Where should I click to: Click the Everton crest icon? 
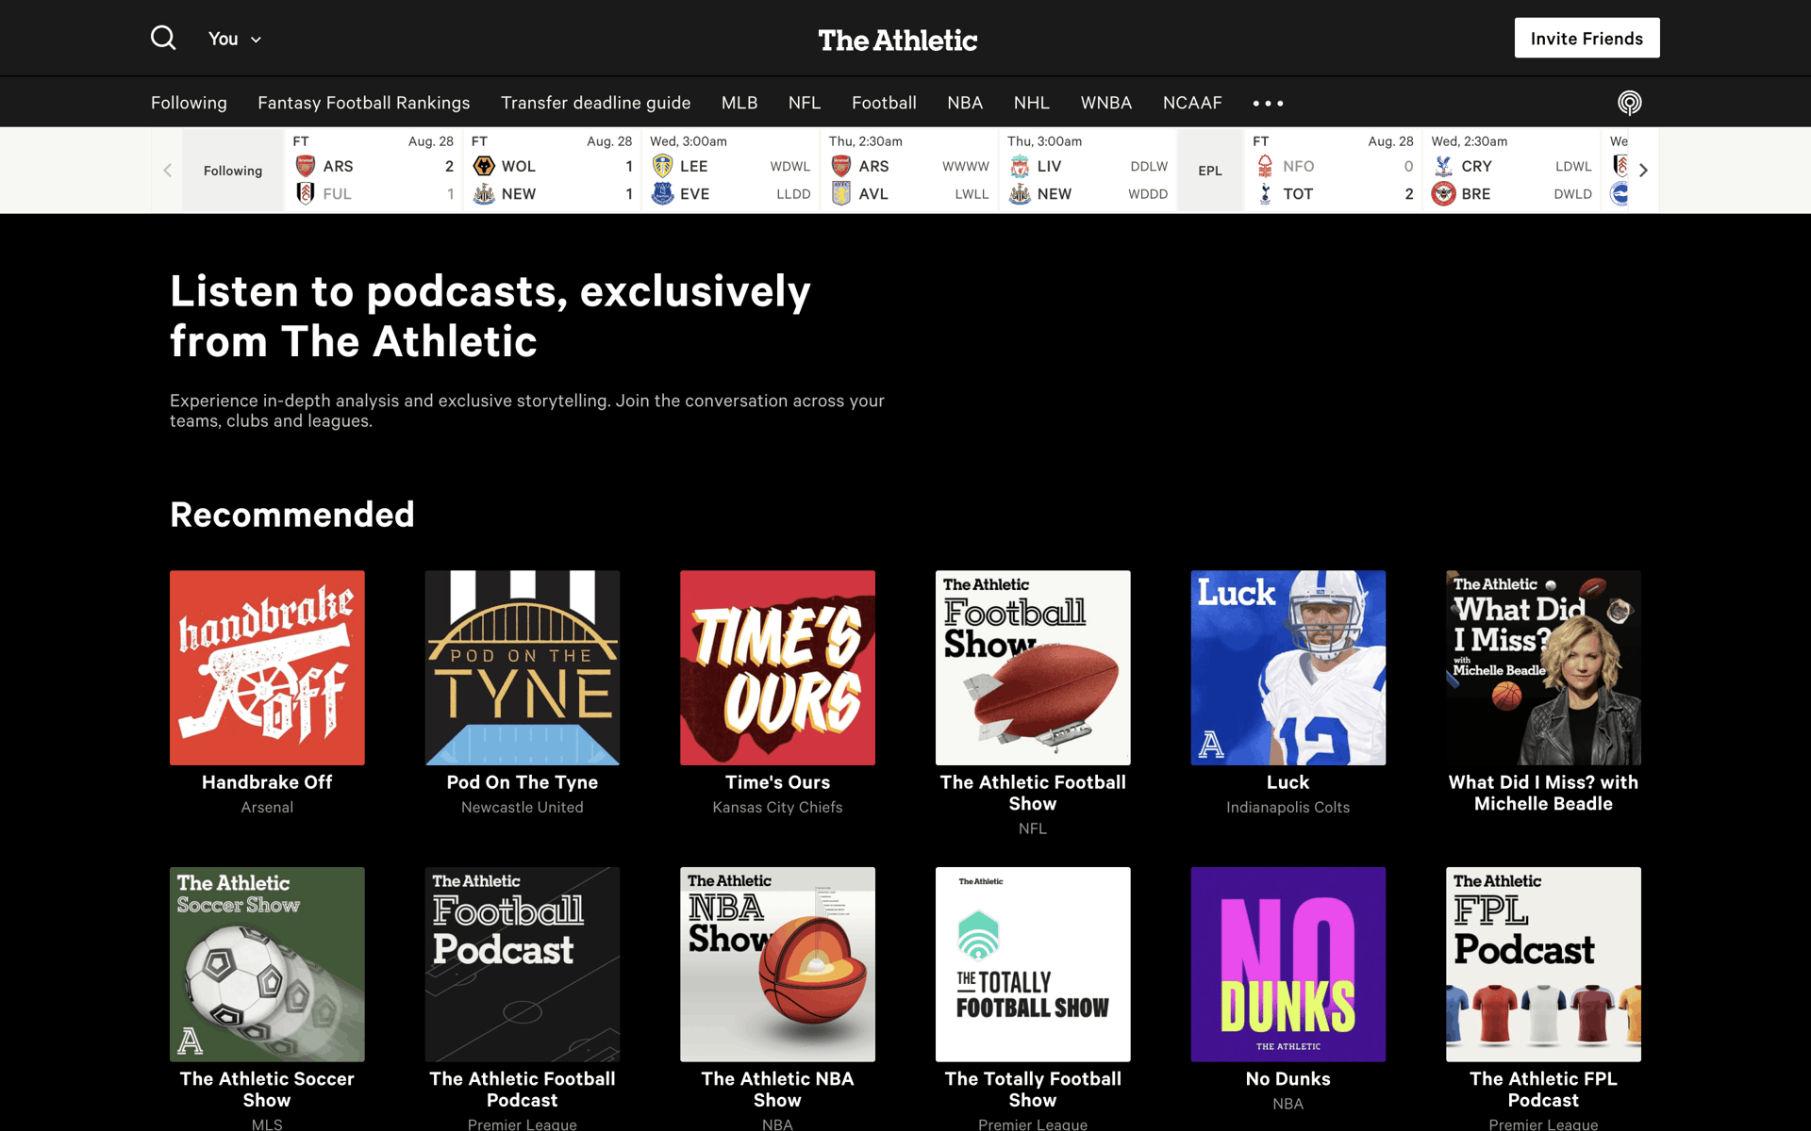pyautogui.click(x=663, y=193)
